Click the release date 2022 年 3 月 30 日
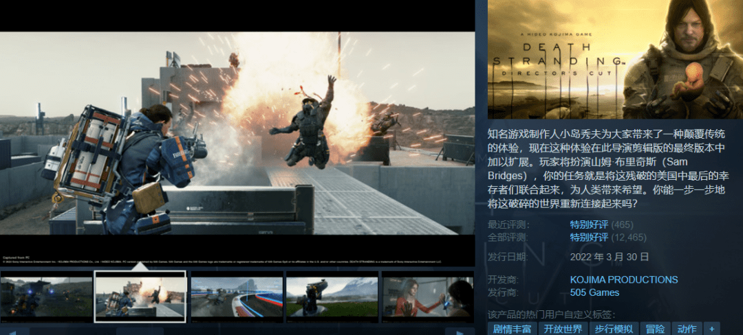Viewport: 743px width, 335px height. [x=610, y=257]
